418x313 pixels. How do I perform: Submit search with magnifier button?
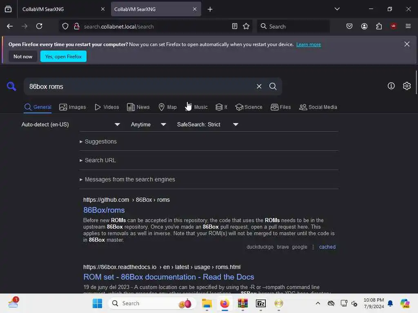[x=273, y=86]
